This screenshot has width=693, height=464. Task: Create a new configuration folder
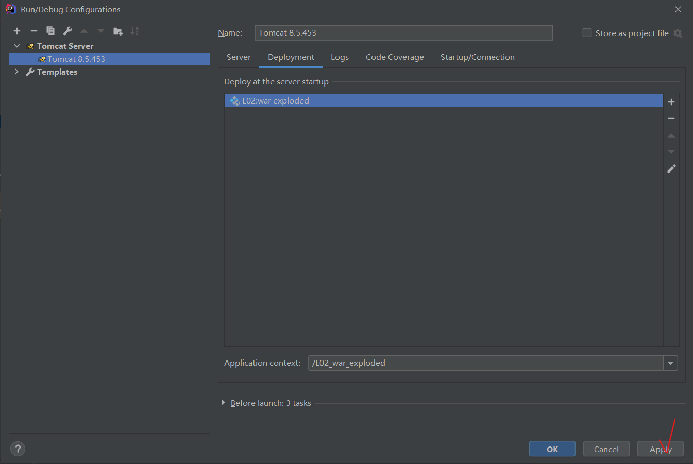[x=118, y=31]
